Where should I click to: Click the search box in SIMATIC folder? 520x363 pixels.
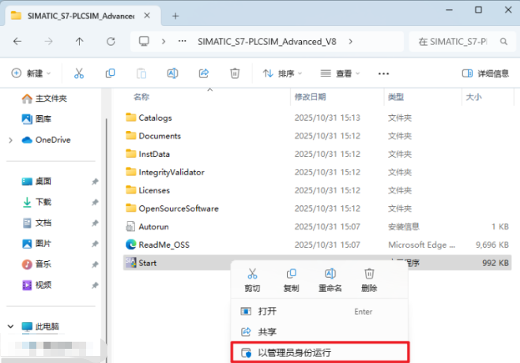pyautogui.click(x=457, y=41)
